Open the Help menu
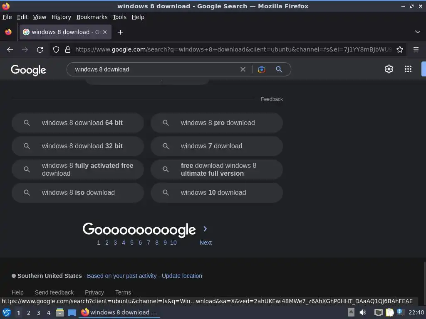The image size is (426, 319). [x=138, y=17]
